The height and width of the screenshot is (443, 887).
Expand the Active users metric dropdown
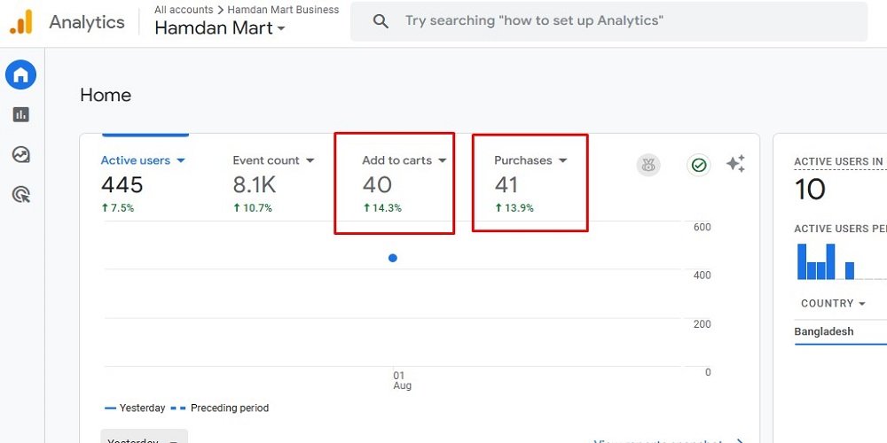[181, 161]
